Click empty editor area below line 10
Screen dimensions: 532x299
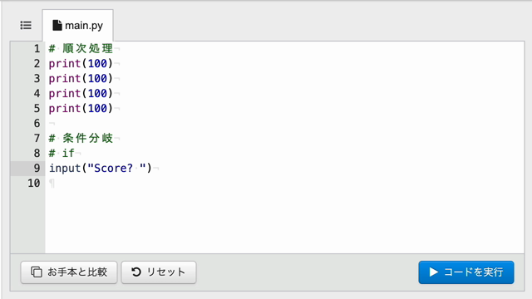tap(284, 220)
